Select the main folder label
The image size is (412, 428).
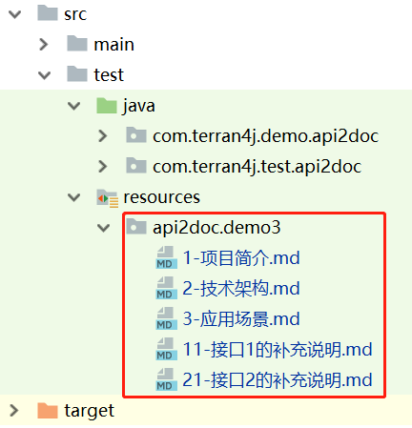[x=113, y=45]
